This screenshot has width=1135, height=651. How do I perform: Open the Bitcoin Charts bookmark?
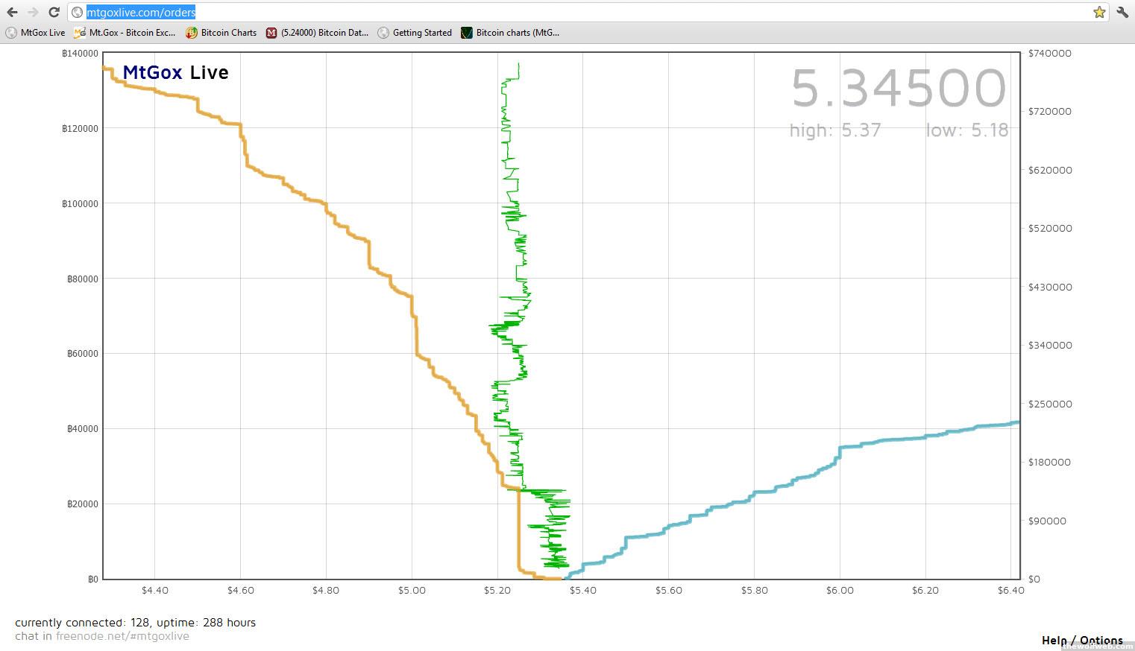221,33
